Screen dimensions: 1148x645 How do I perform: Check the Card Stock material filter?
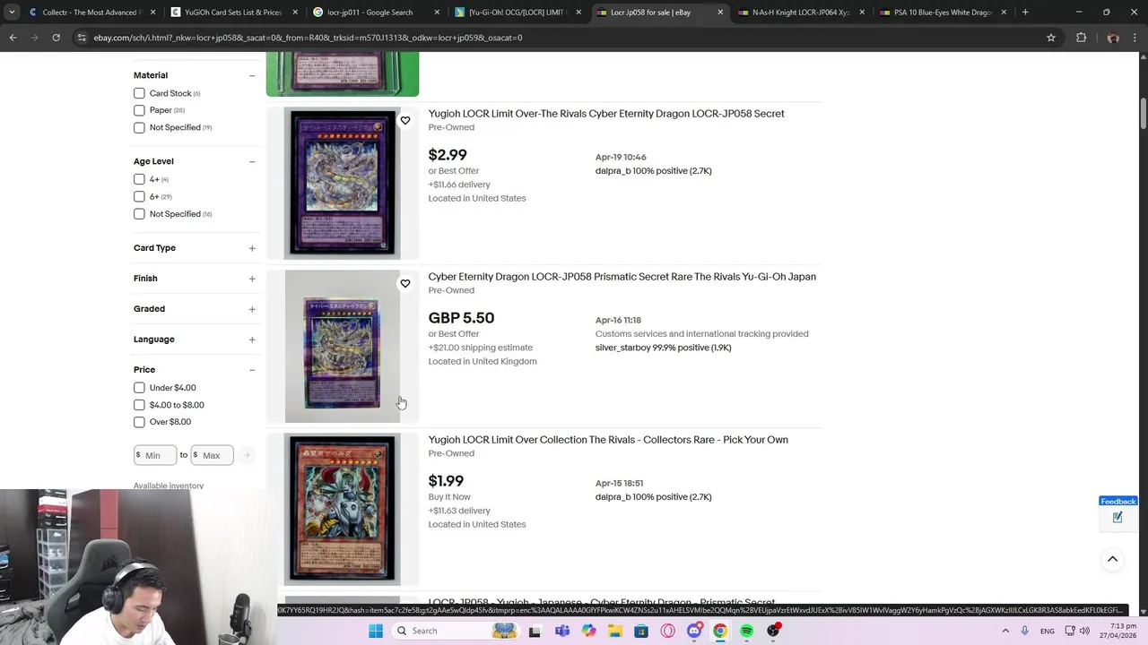(139, 93)
